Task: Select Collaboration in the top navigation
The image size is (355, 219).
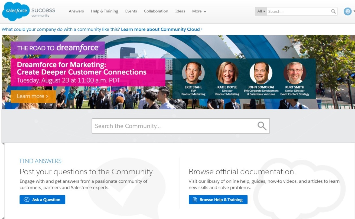Action: point(156,11)
